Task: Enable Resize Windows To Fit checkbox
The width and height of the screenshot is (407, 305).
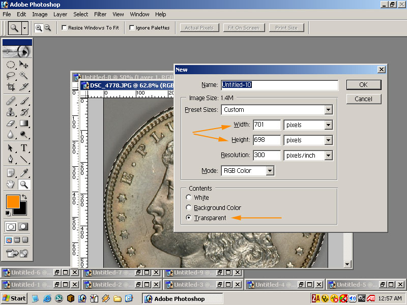Action: pos(65,28)
